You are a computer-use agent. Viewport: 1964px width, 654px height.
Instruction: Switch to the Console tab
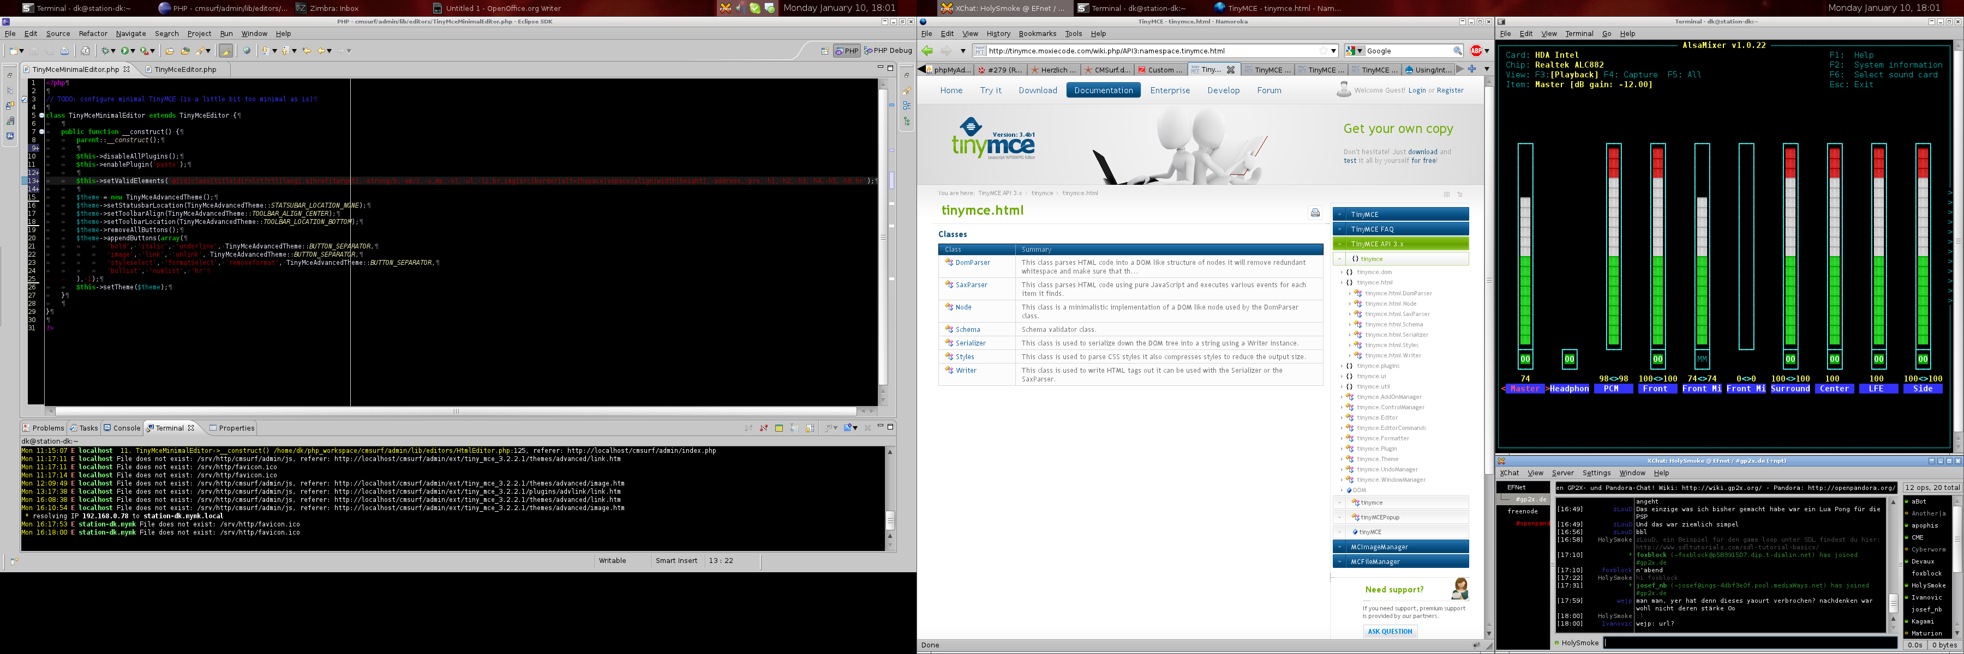coord(122,428)
